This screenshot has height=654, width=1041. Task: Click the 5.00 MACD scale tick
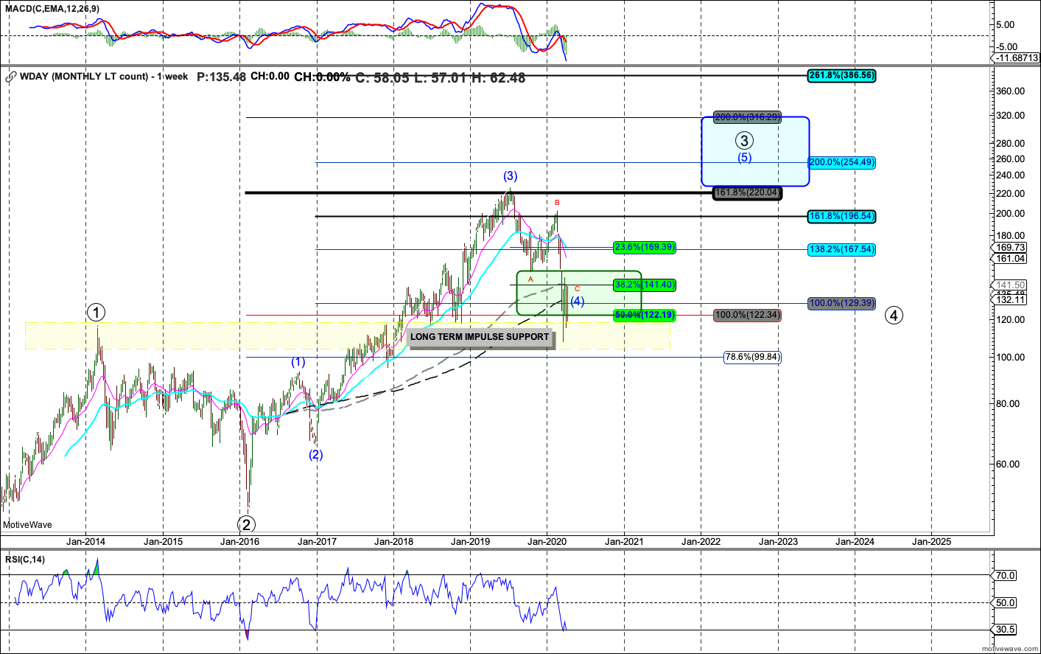click(1006, 24)
